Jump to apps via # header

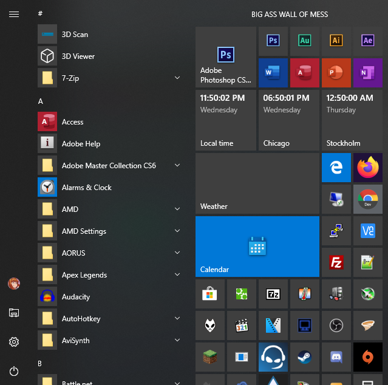40,13
